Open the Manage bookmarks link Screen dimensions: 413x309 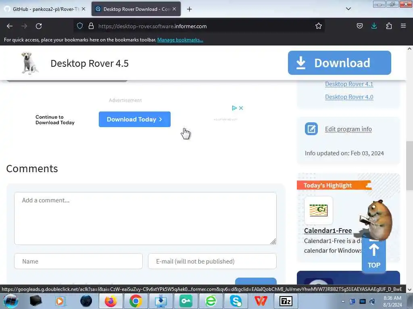click(x=180, y=40)
